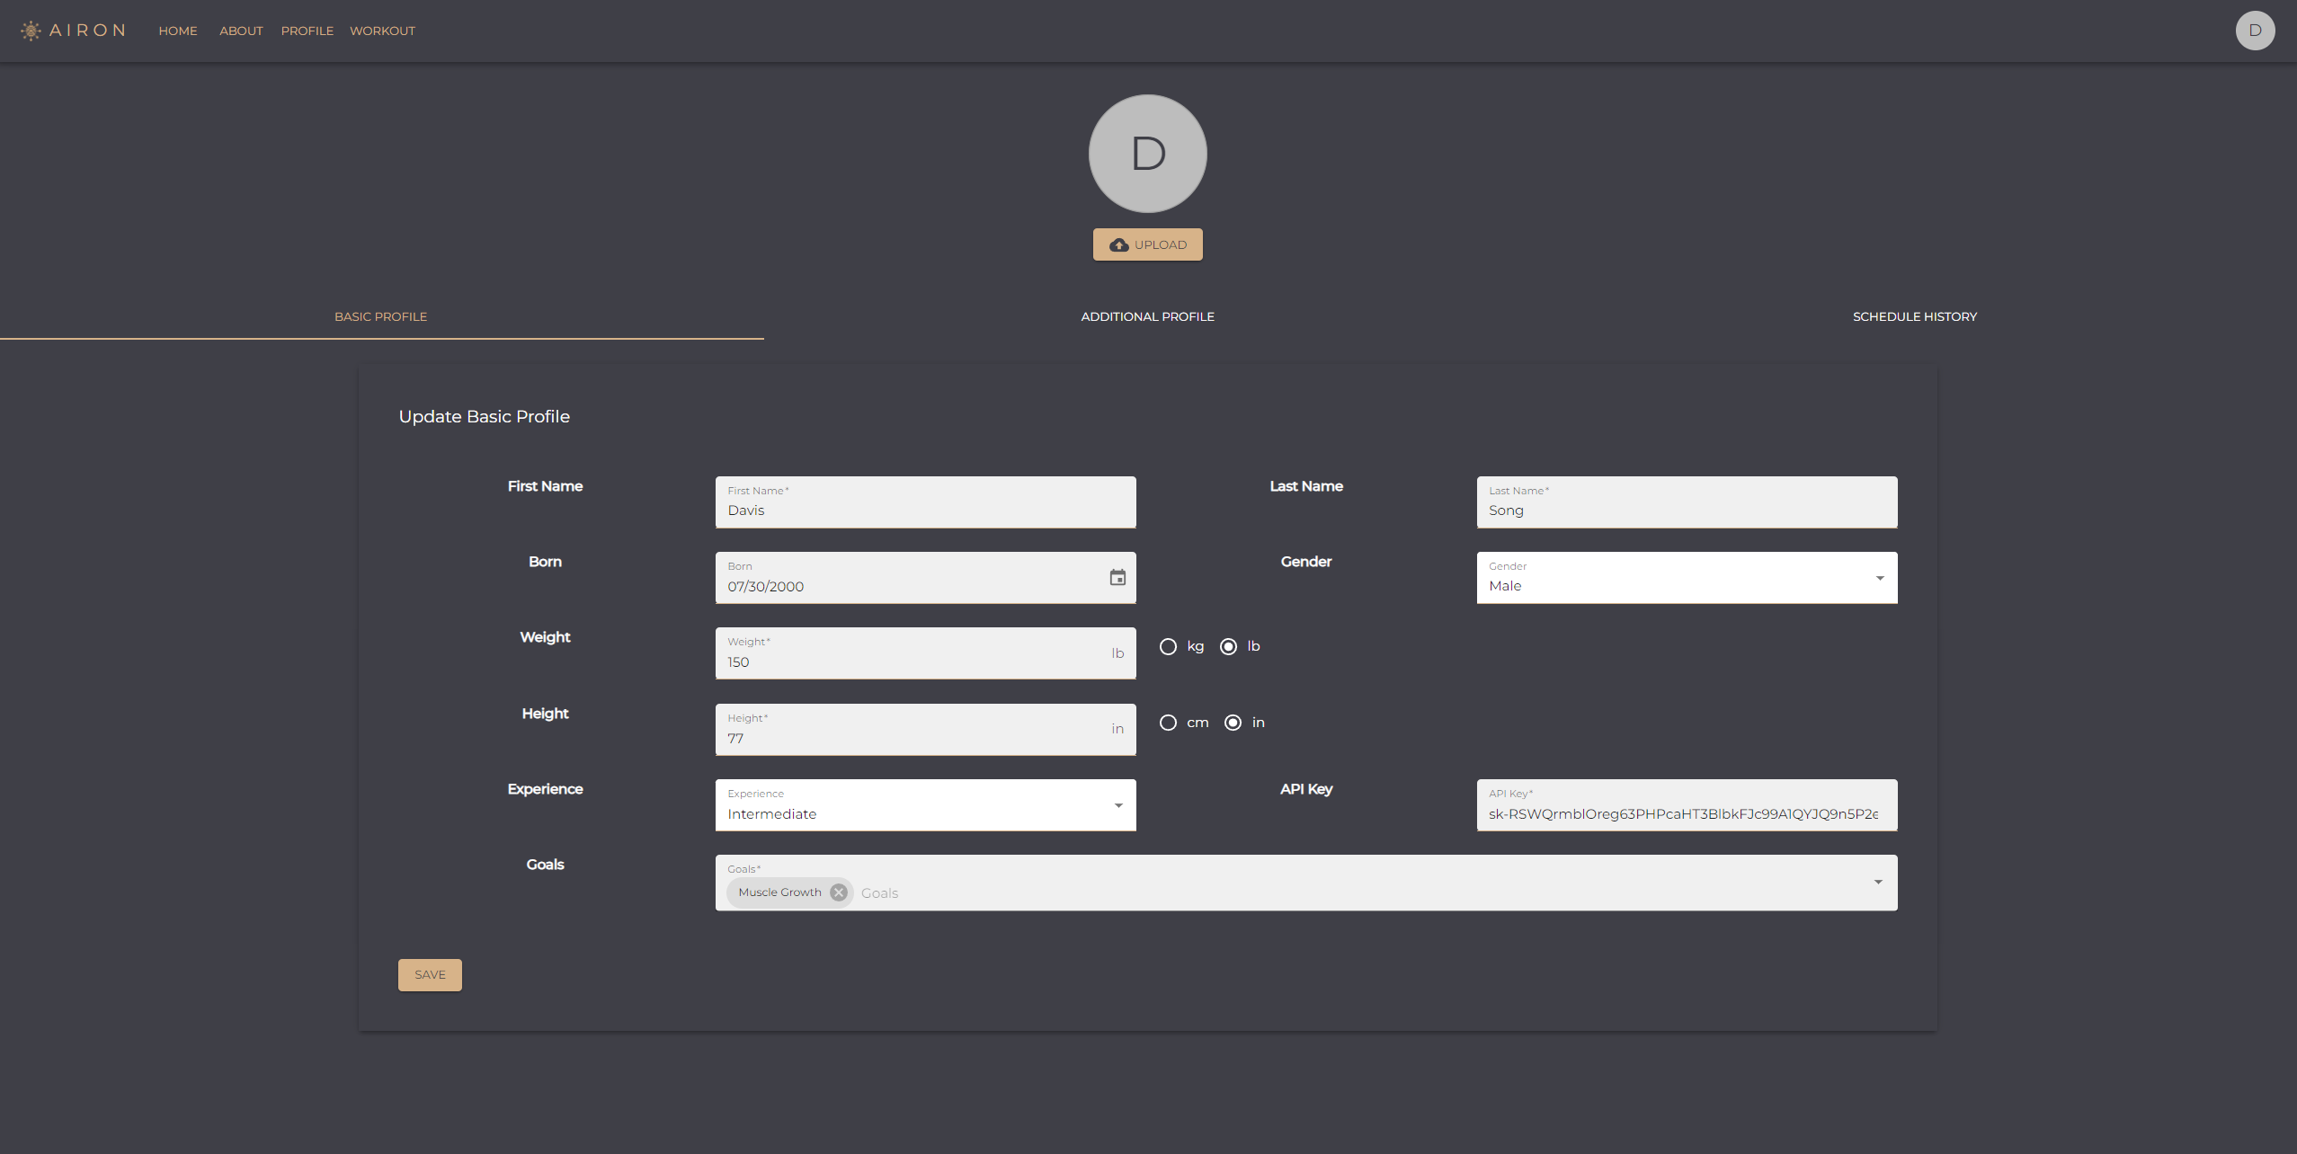Click the large profile picture circle

coord(1147,153)
